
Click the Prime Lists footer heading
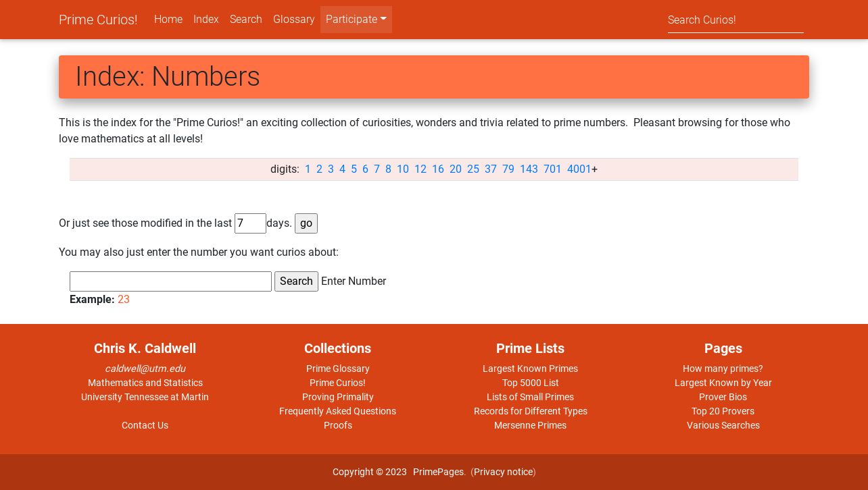coord(531,348)
